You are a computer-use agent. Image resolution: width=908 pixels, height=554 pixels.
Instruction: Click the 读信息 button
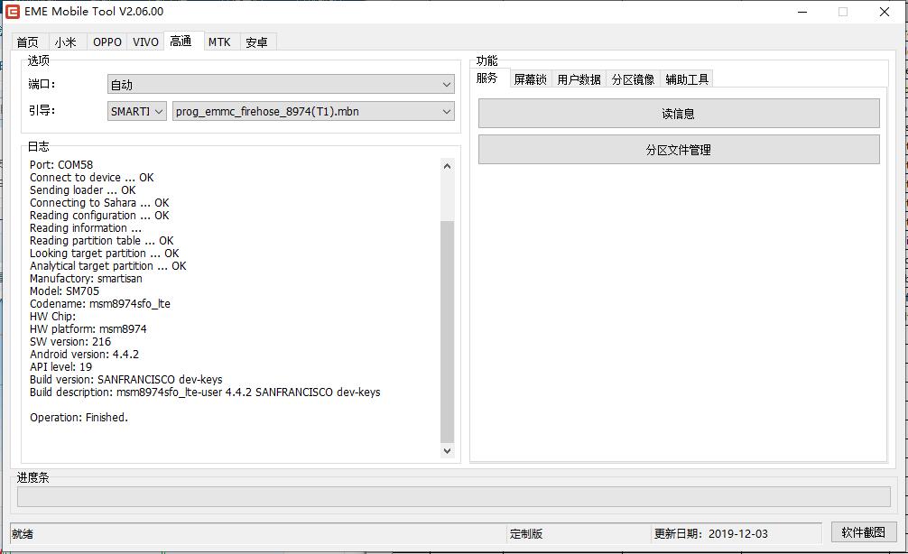pyautogui.click(x=679, y=114)
